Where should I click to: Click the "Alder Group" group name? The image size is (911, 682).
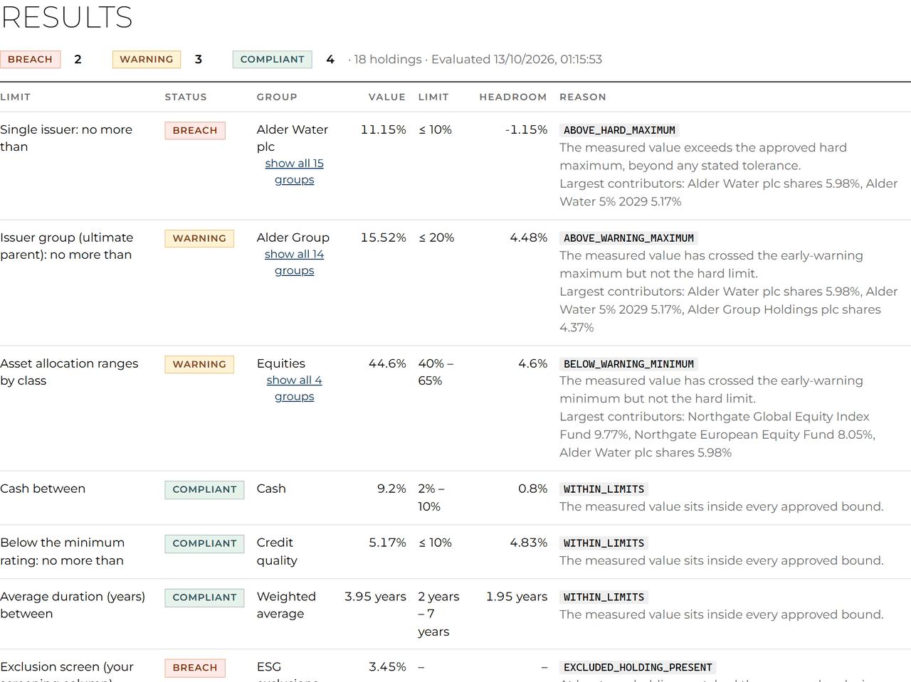293,238
